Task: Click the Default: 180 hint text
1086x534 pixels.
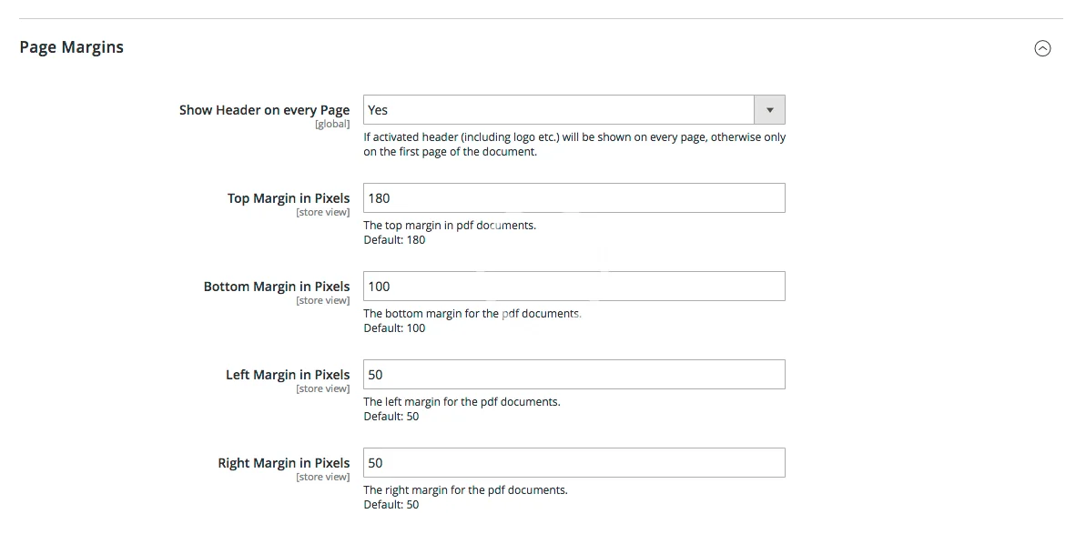Action: tap(394, 240)
